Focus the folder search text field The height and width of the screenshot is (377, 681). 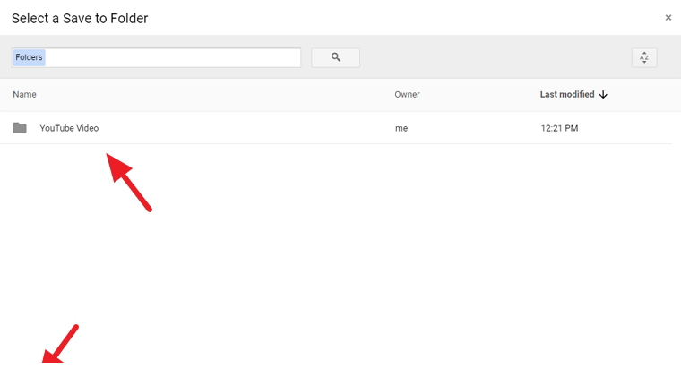[170, 57]
